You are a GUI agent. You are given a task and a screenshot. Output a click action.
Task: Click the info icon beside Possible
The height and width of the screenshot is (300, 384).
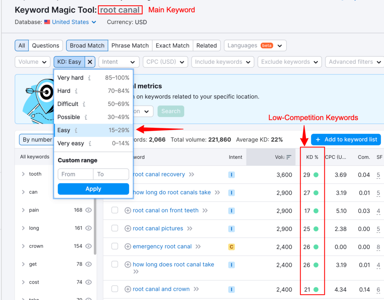pos(86,117)
